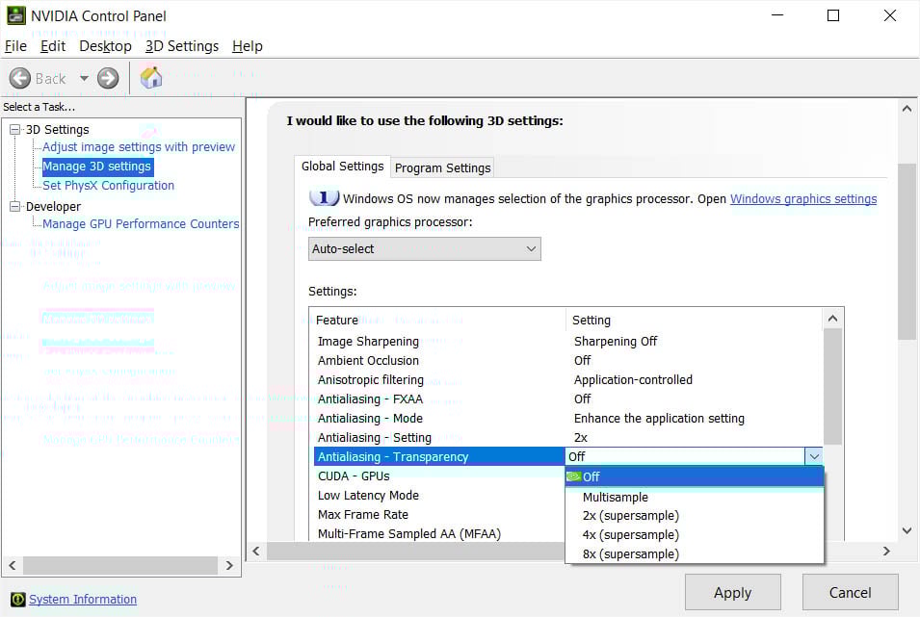Viewport: 920px width, 617px height.
Task: Click the Apply button
Action: point(733,592)
